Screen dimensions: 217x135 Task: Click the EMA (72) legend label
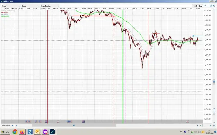click(5, 15)
